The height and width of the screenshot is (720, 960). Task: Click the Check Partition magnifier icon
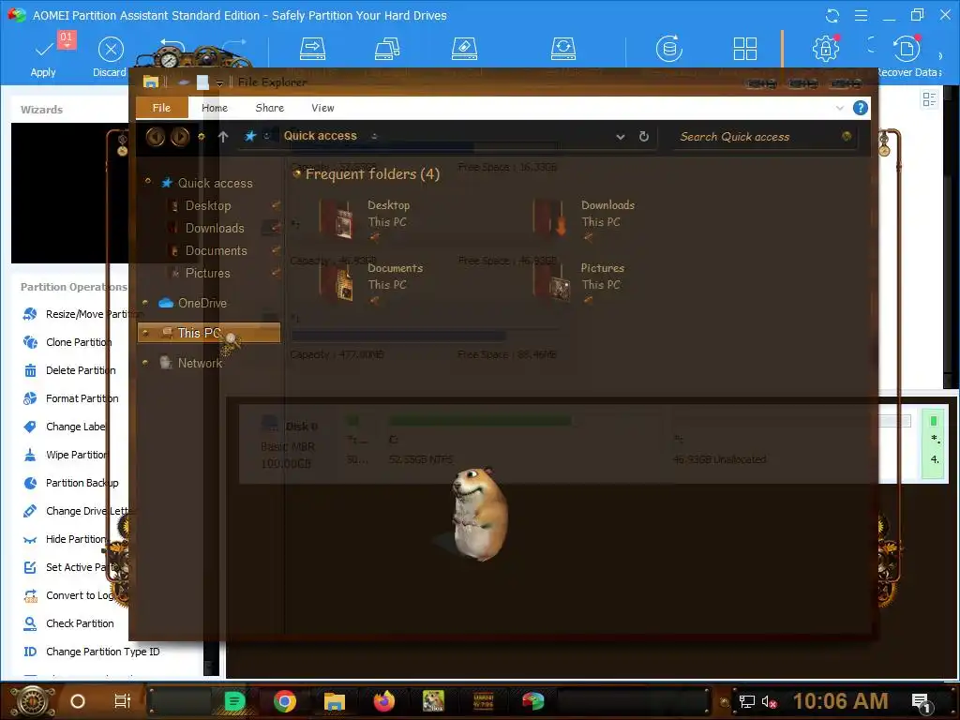coord(30,623)
